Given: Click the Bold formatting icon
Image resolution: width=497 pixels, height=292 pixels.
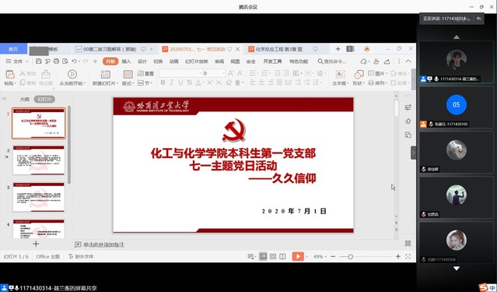Looking at the screenshot, I should [163, 83].
